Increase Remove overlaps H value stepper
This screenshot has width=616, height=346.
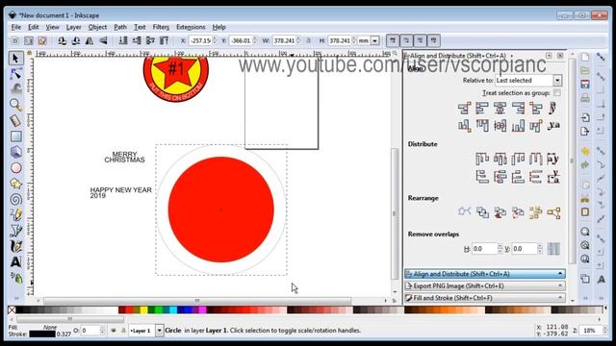[500, 246]
